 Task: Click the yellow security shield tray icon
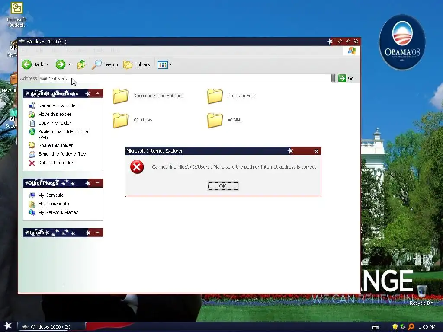coord(395,327)
